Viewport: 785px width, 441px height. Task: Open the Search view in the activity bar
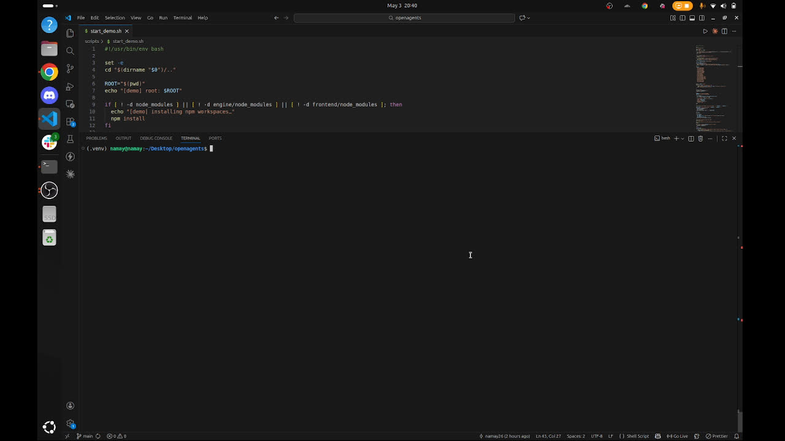click(70, 51)
